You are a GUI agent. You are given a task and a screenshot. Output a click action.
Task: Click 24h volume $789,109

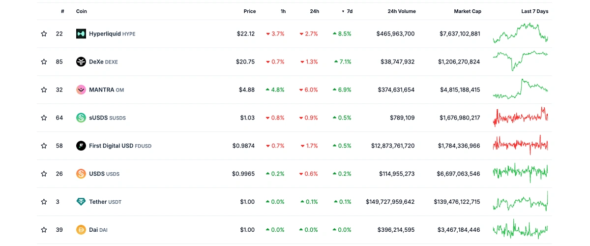402,118
